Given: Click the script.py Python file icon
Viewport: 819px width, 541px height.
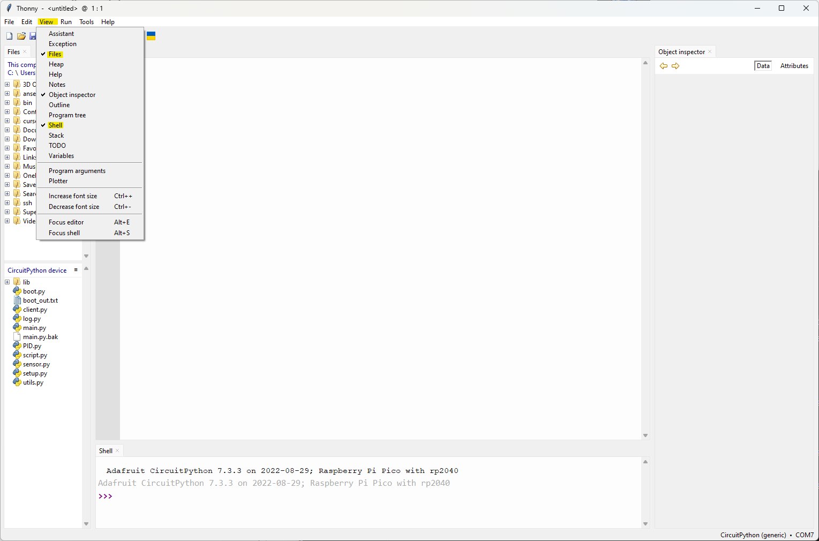Looking at the screenshot, I should 17,355.
